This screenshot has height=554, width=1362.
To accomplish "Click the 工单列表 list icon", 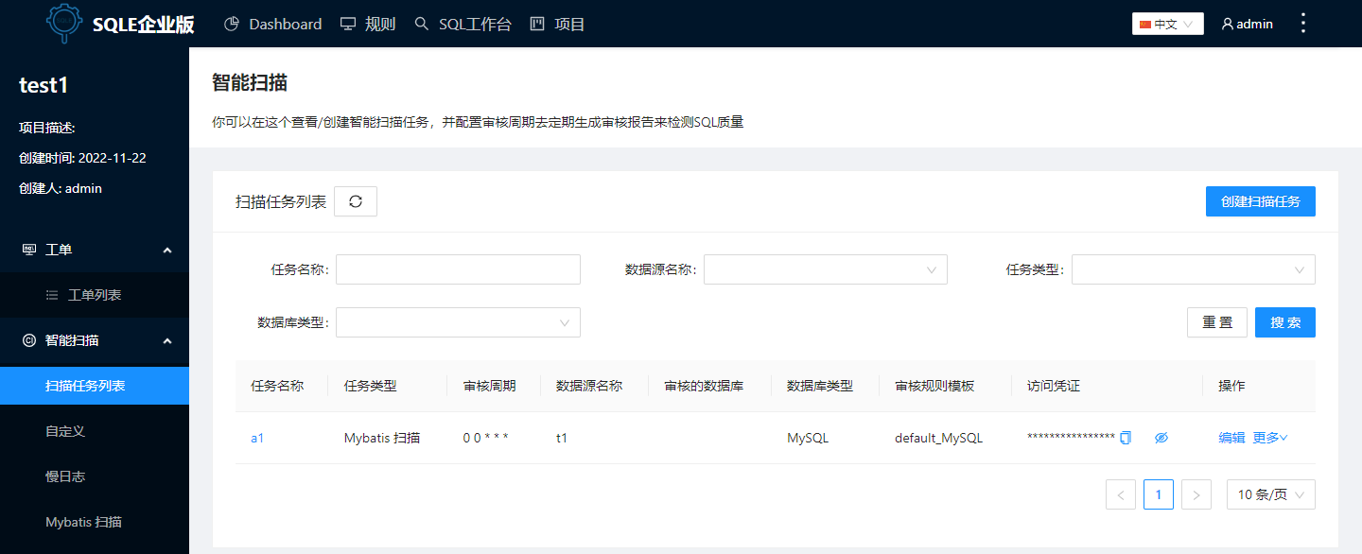I will 54,295.
